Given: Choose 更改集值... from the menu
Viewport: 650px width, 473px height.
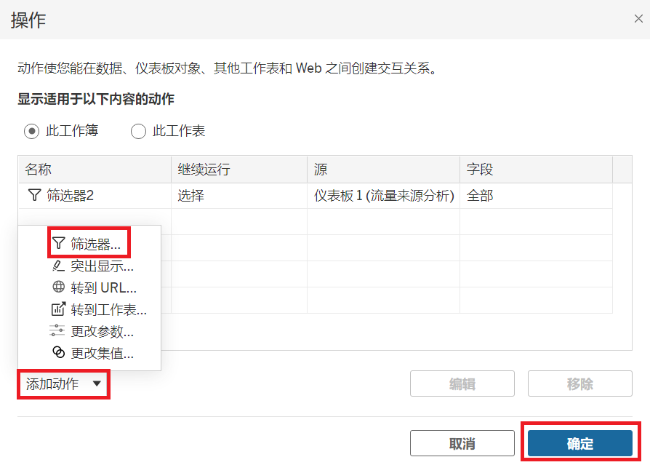Looking at the screenshot, I should [x=89, y=353].
